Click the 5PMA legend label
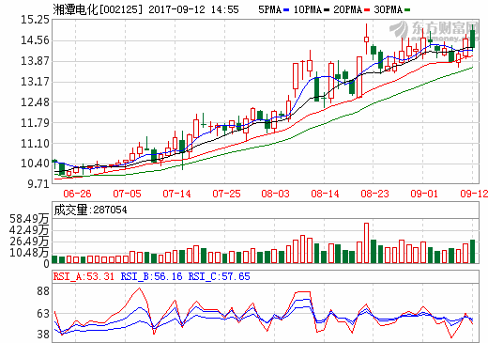The height and width of the screenshot is (343, 488). click(x=270, y=9)
